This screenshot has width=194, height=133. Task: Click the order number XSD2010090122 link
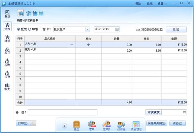152,30
